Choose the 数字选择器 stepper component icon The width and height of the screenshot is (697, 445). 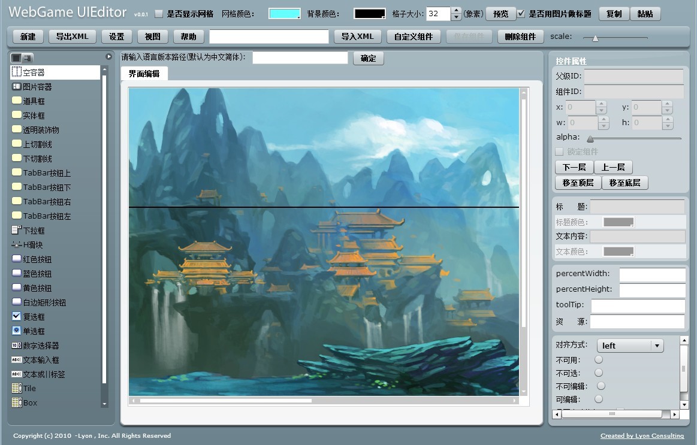coord(16,345)
